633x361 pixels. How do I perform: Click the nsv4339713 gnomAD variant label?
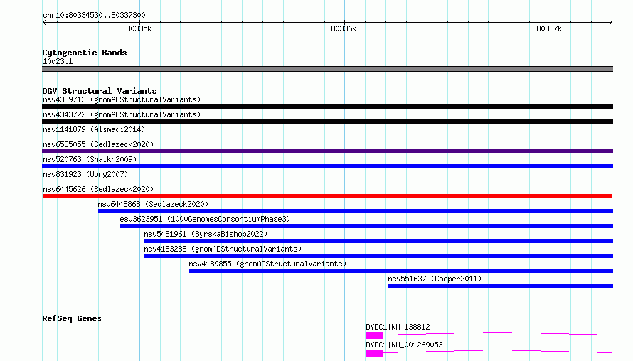click(x=122, y=99)
